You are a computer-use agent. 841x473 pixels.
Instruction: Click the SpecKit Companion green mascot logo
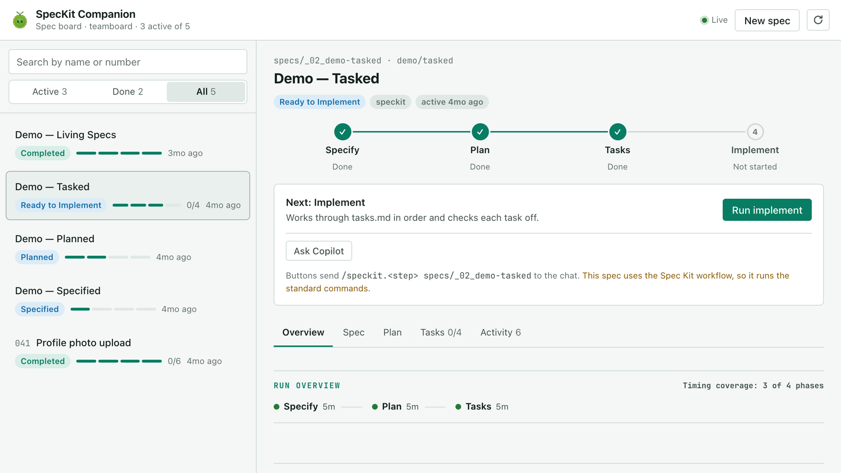(20, 20)
